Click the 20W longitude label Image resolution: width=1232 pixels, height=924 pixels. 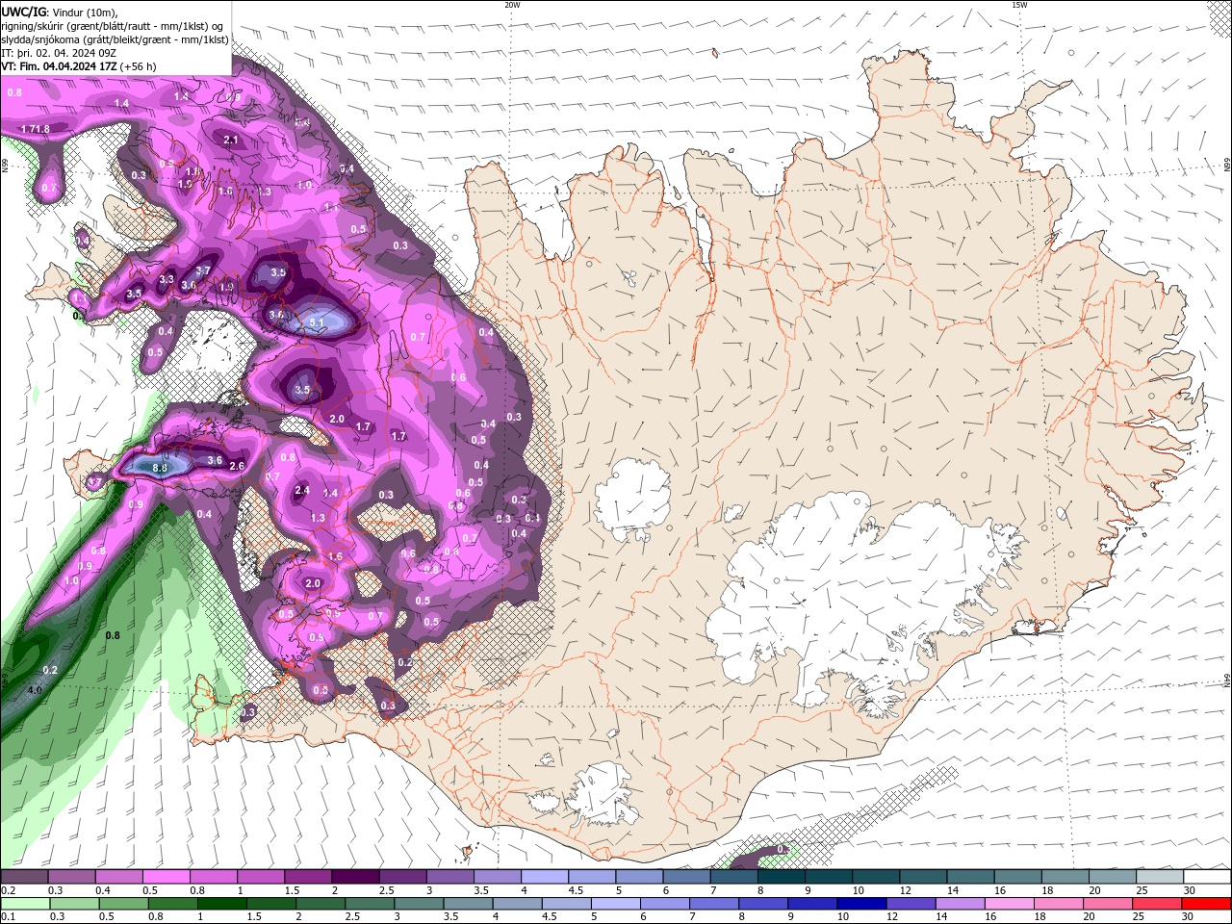(512, 5)
